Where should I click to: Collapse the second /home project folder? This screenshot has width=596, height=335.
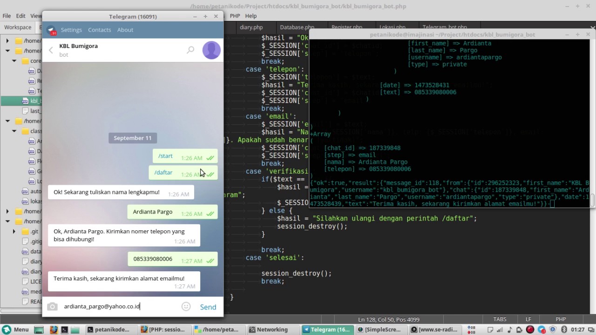[7, 51]
